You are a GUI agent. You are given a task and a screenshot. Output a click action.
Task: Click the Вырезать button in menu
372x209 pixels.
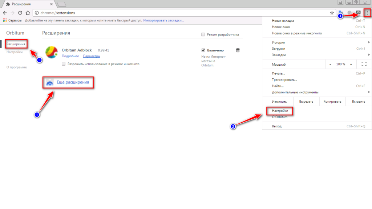(x=306, y=102)
